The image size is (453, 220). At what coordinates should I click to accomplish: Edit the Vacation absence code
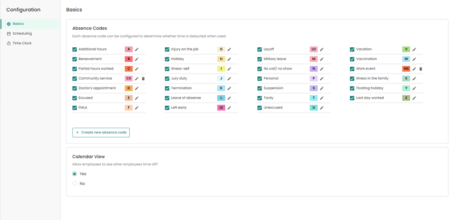tap(414, 50)
